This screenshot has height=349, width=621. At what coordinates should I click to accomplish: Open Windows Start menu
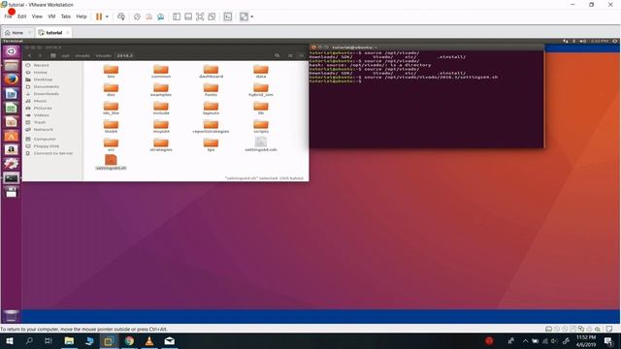(10, 341)
